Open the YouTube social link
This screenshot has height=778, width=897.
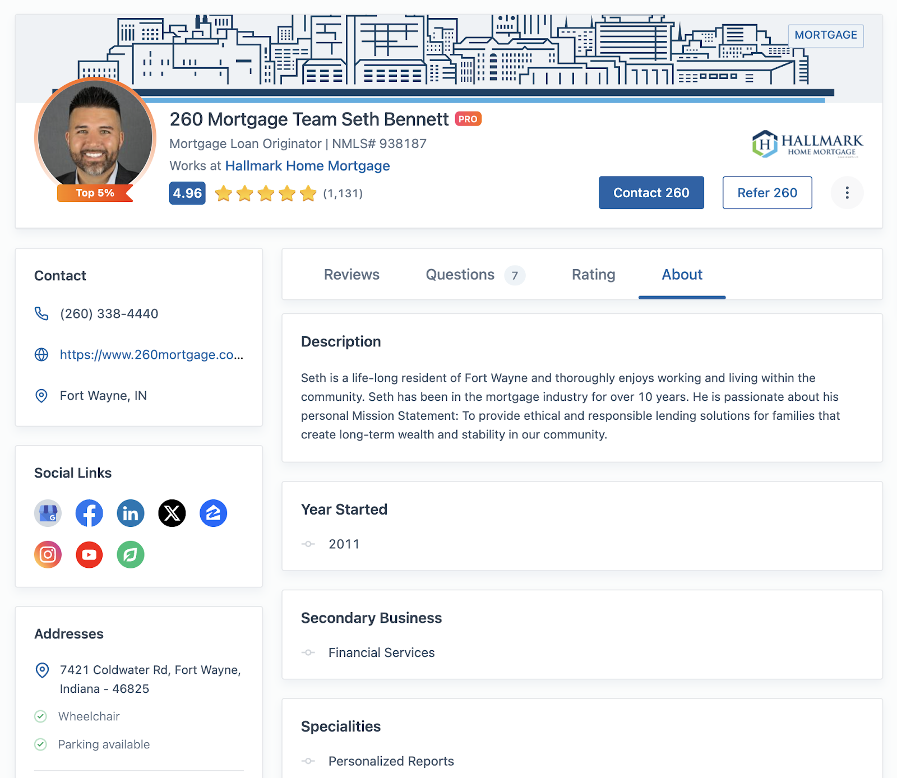pos(89,554)
